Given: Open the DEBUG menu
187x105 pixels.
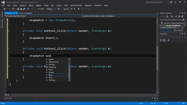Looking at the screenshot, I should [x=39, y=6].
